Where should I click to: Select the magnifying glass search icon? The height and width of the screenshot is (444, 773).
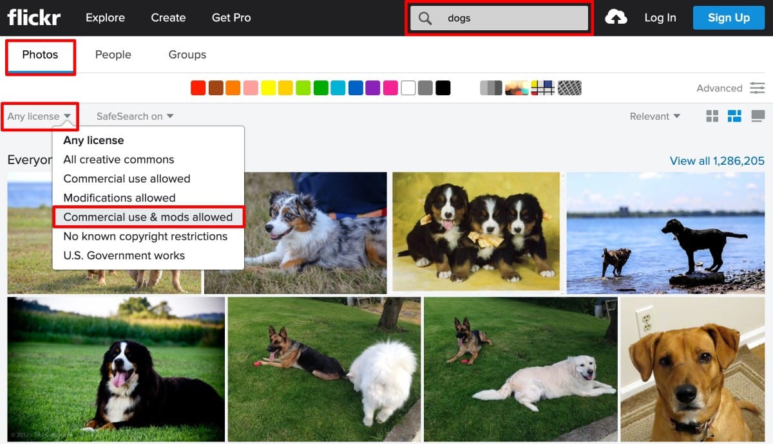(x=425, y=18)
